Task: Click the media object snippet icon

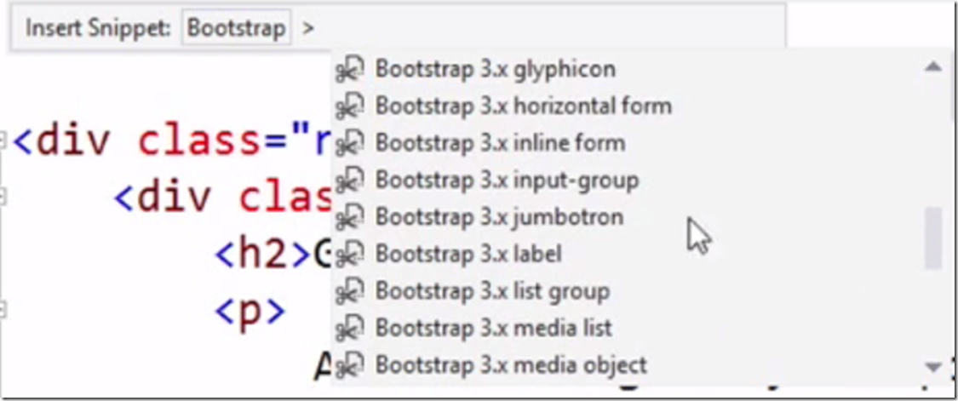Action: point(350,365)
